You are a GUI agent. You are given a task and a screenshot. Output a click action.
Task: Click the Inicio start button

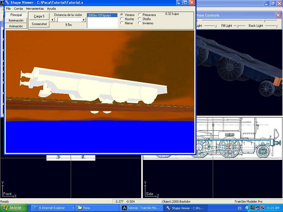click(13, 208)
